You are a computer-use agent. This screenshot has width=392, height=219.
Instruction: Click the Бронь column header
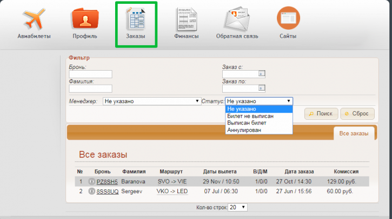click(x=103, y=172)
